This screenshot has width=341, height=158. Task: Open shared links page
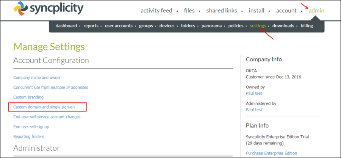(221, 11)
